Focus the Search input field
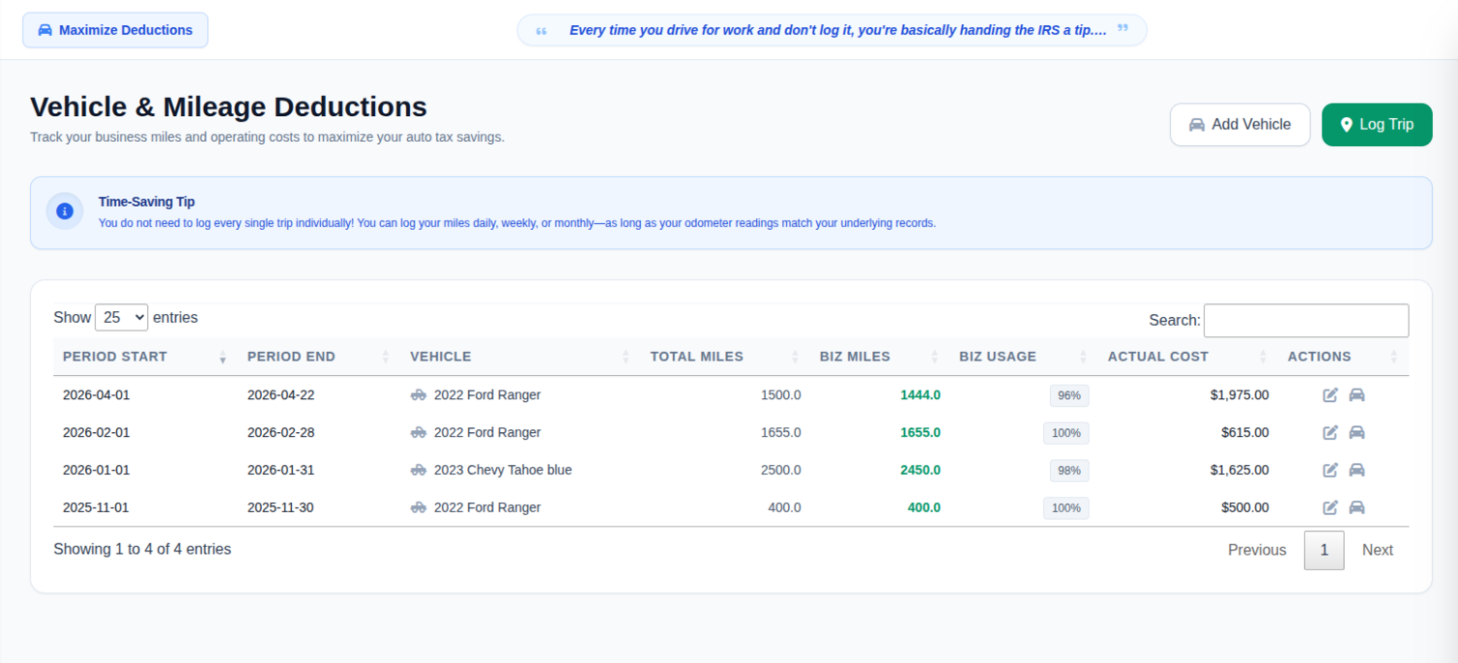The height and width of the screenshot is (663, 1458). 1306,320
